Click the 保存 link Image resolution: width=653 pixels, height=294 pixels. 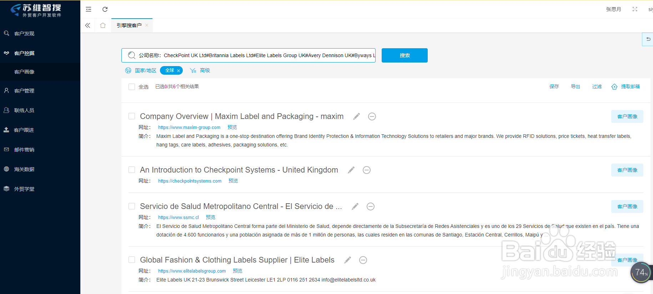pyautogui.click(x=554, y=86)
